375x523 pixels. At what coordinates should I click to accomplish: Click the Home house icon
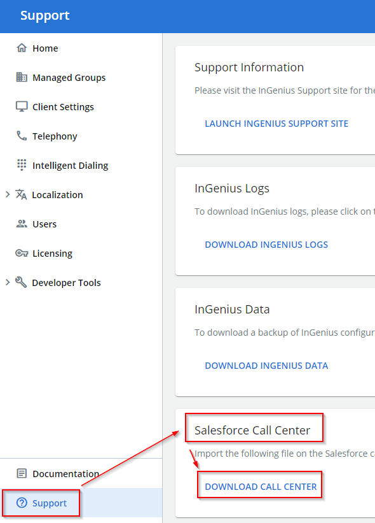[22, 48]
